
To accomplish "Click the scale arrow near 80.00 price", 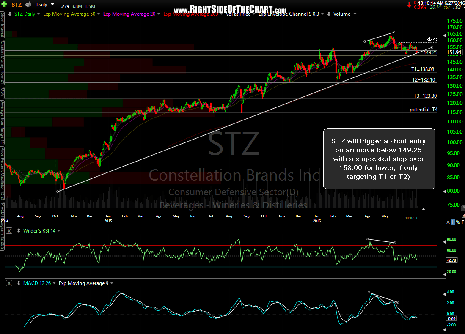I will coord(444,192).
